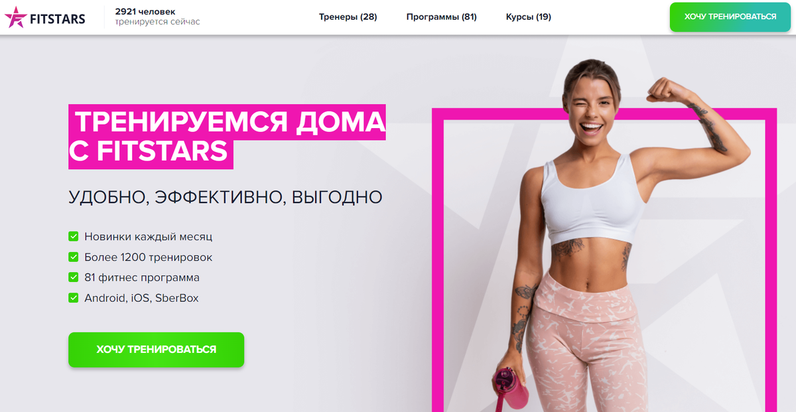Image resolution: width=796 pixels, height=412 pixels.
Task: Click the FITSTARS wordmark text in header
Action: (58, 19)
